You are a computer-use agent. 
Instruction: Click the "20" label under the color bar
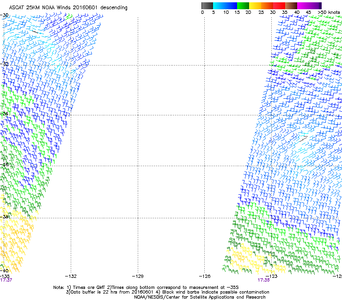click(x=248, y=12)
